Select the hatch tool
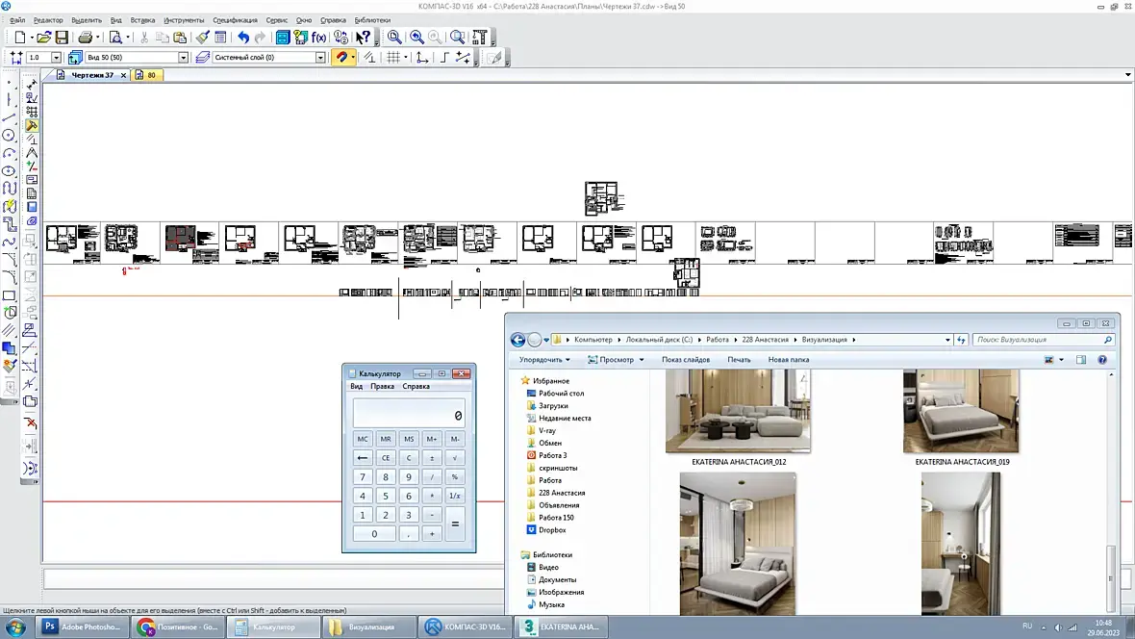 coord(9,330)
